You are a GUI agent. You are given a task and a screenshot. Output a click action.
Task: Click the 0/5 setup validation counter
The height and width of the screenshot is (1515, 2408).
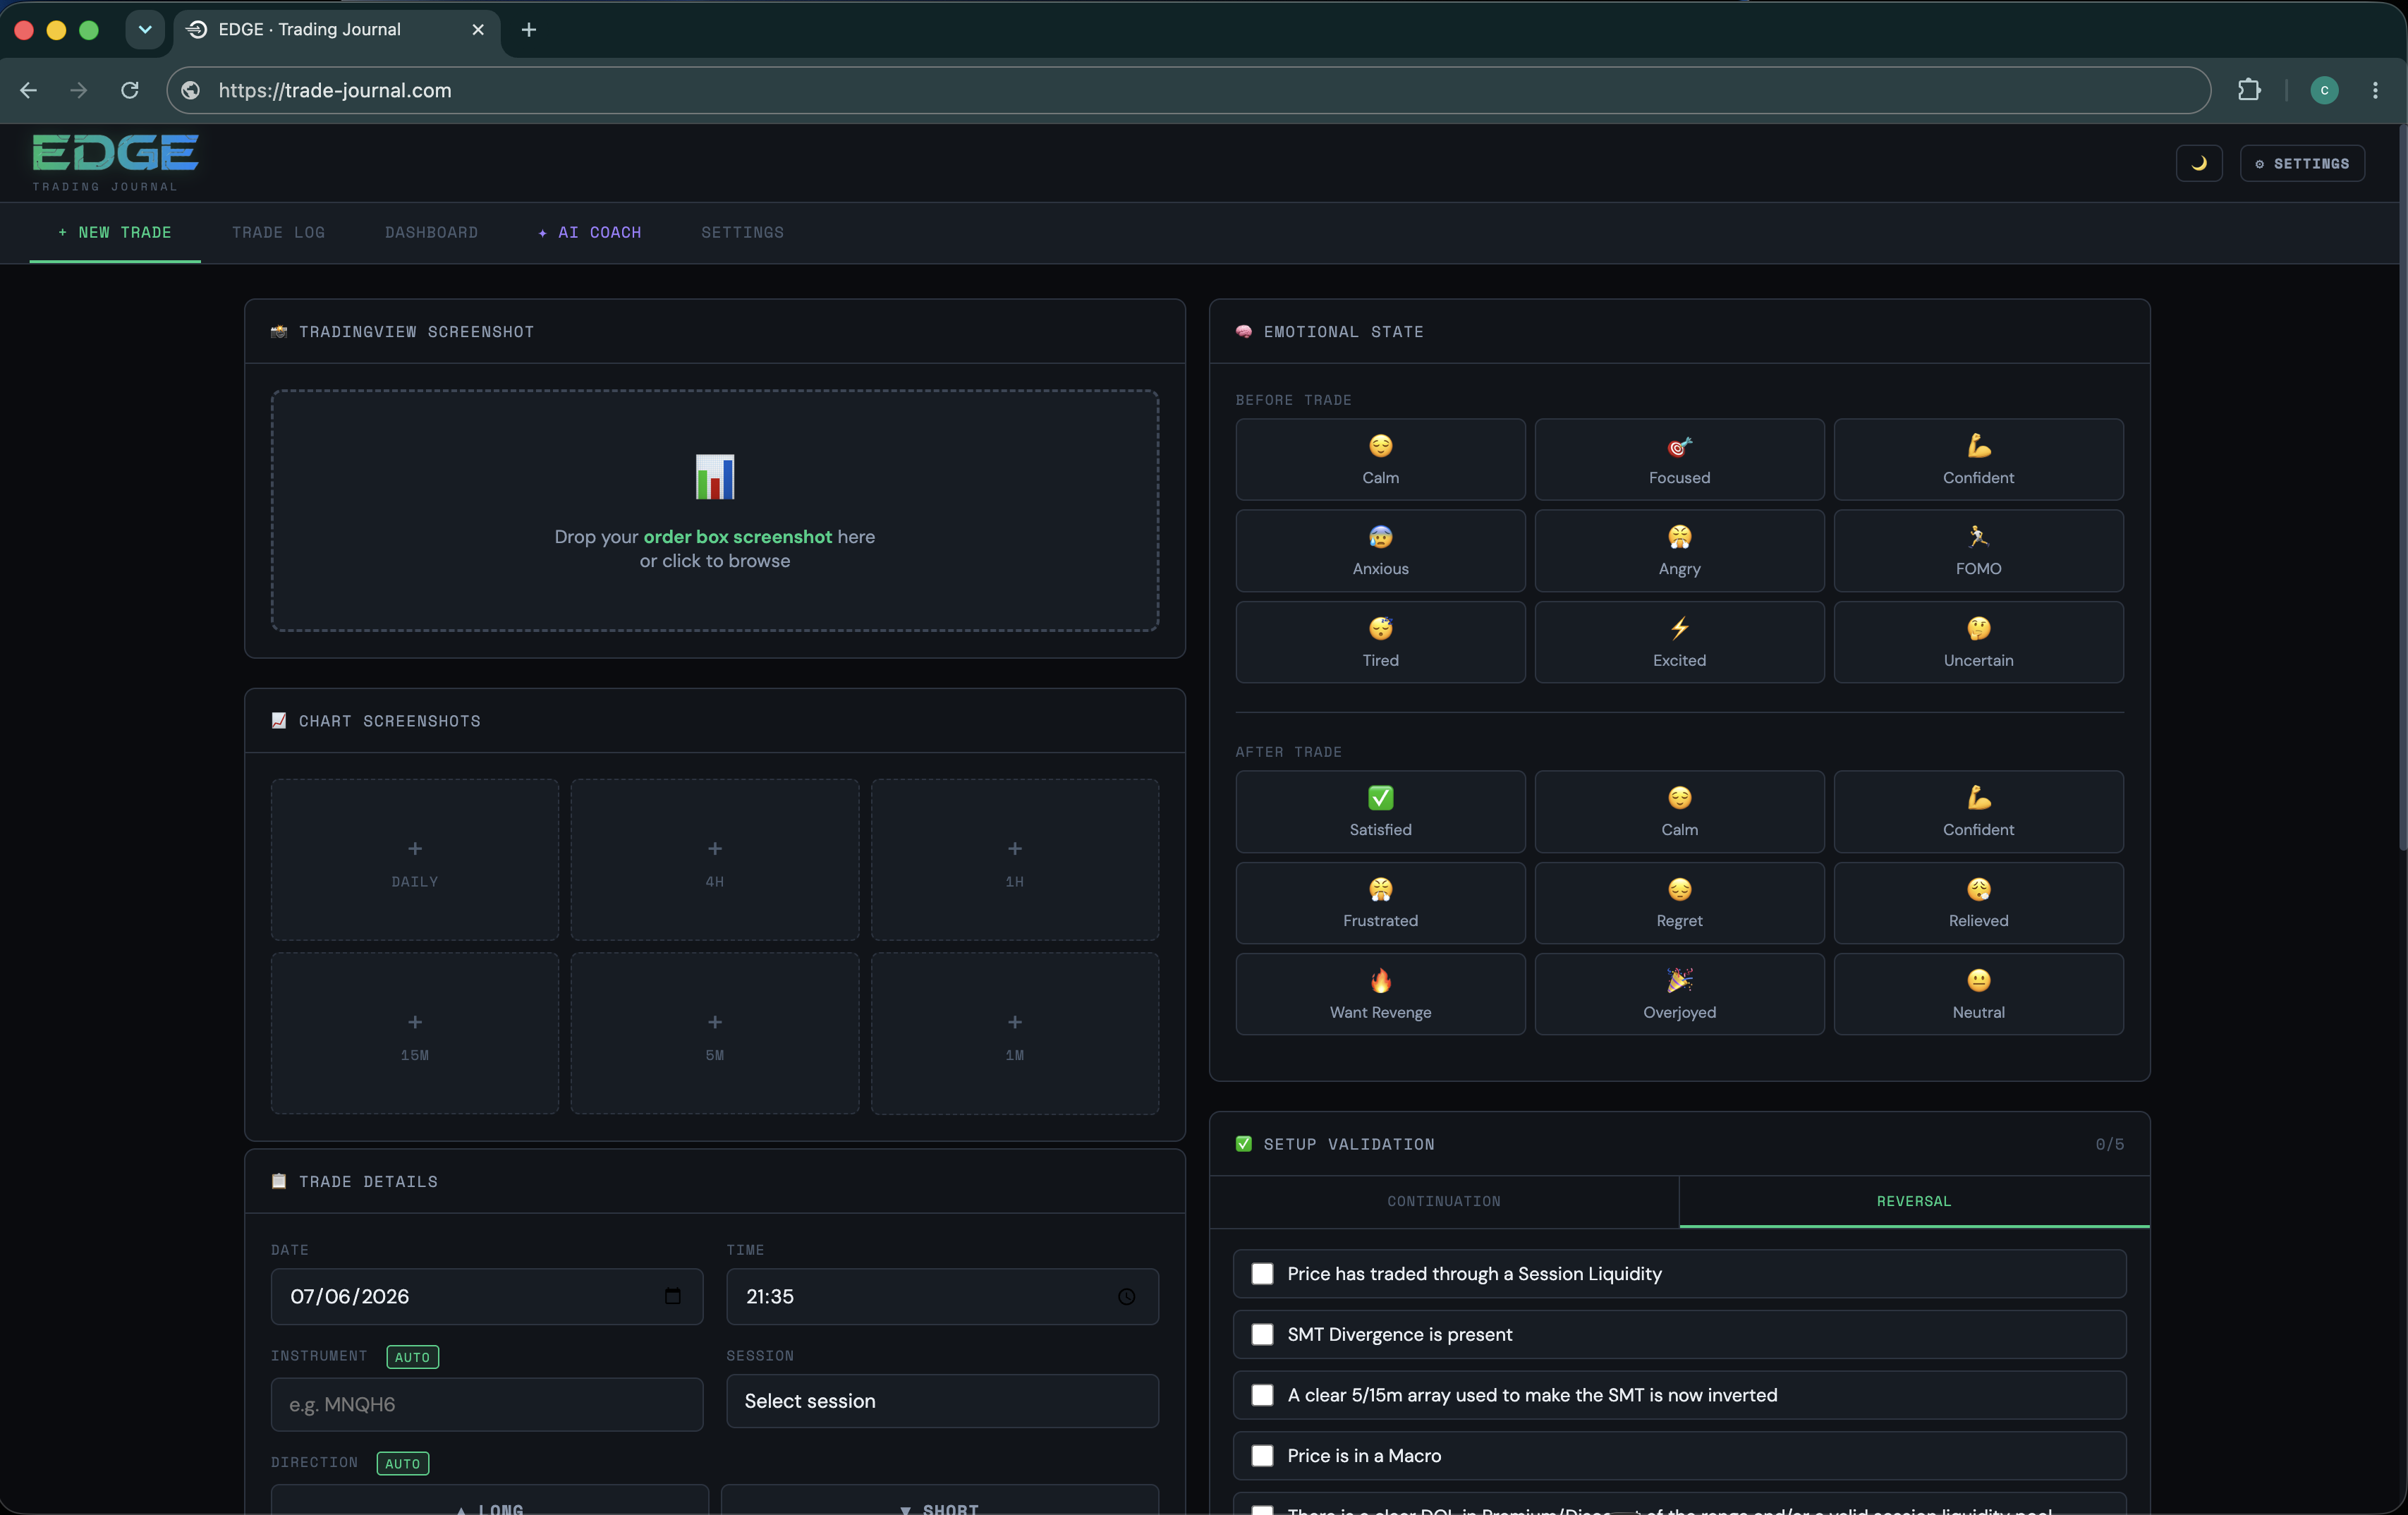point(2109,1144)
